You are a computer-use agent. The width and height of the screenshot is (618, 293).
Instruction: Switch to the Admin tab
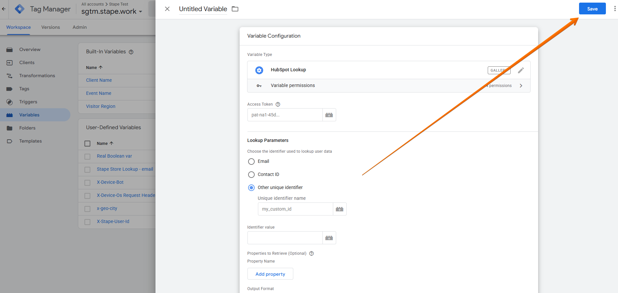click(80, 27)
